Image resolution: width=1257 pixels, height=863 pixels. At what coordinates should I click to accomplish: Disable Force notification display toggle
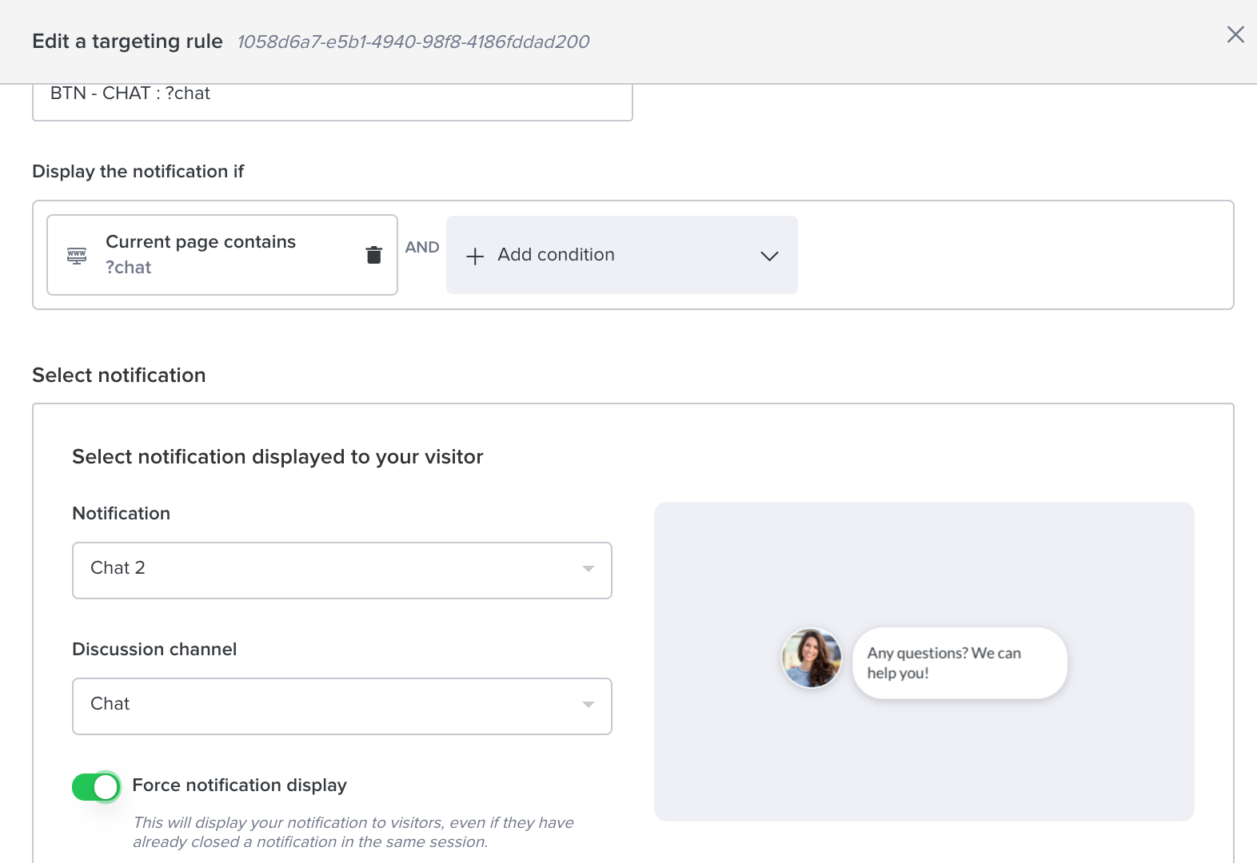pos(96,787)
